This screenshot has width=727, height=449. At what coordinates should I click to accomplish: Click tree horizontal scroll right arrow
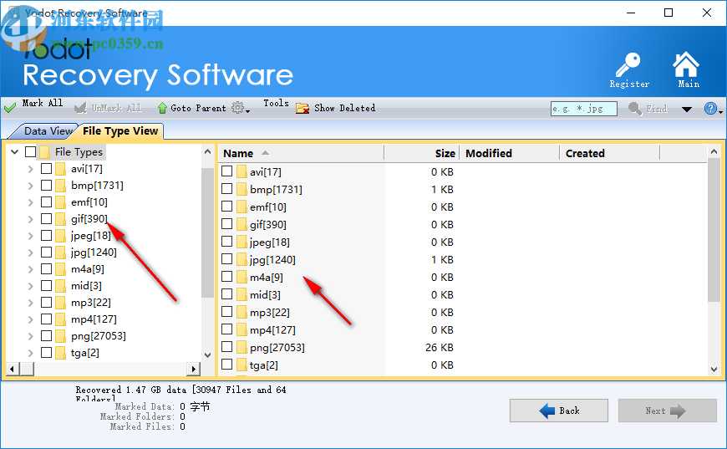(194, 370)
